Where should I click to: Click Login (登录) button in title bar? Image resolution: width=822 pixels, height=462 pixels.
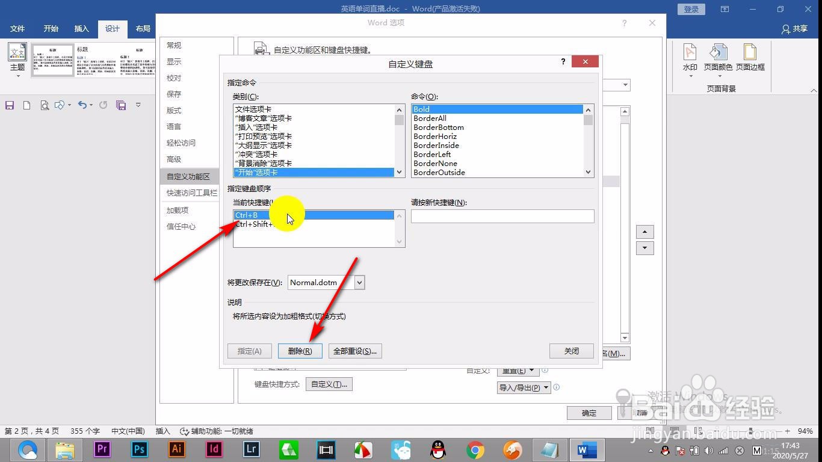(x=691, y=9)
